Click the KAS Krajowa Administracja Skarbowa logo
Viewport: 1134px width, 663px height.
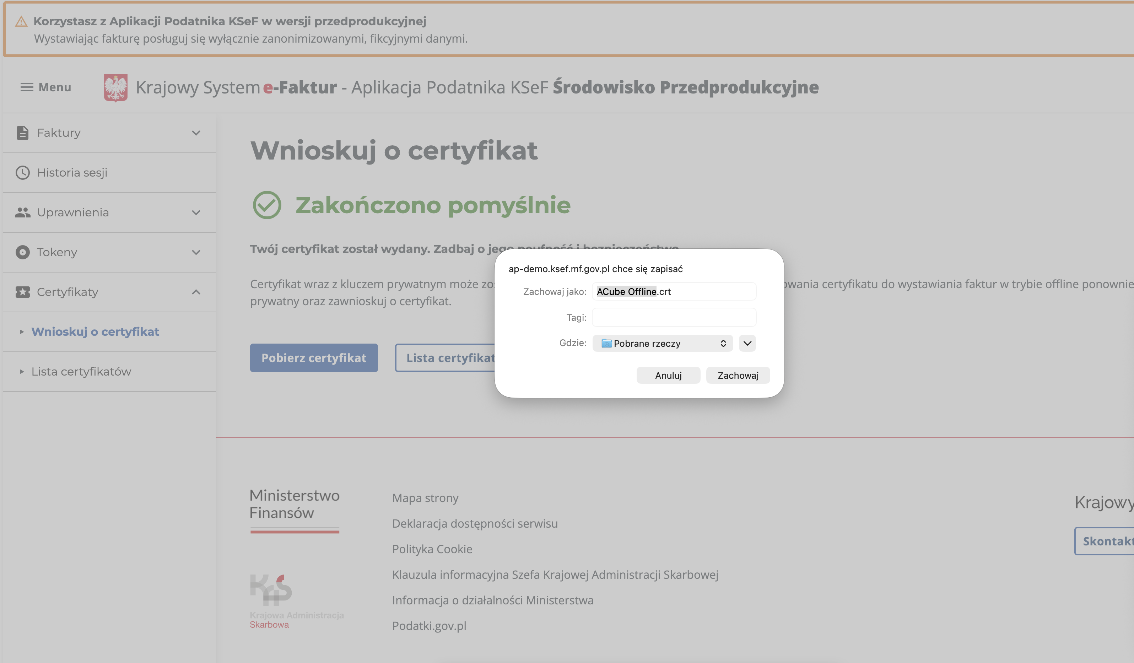tap(271, 590)
